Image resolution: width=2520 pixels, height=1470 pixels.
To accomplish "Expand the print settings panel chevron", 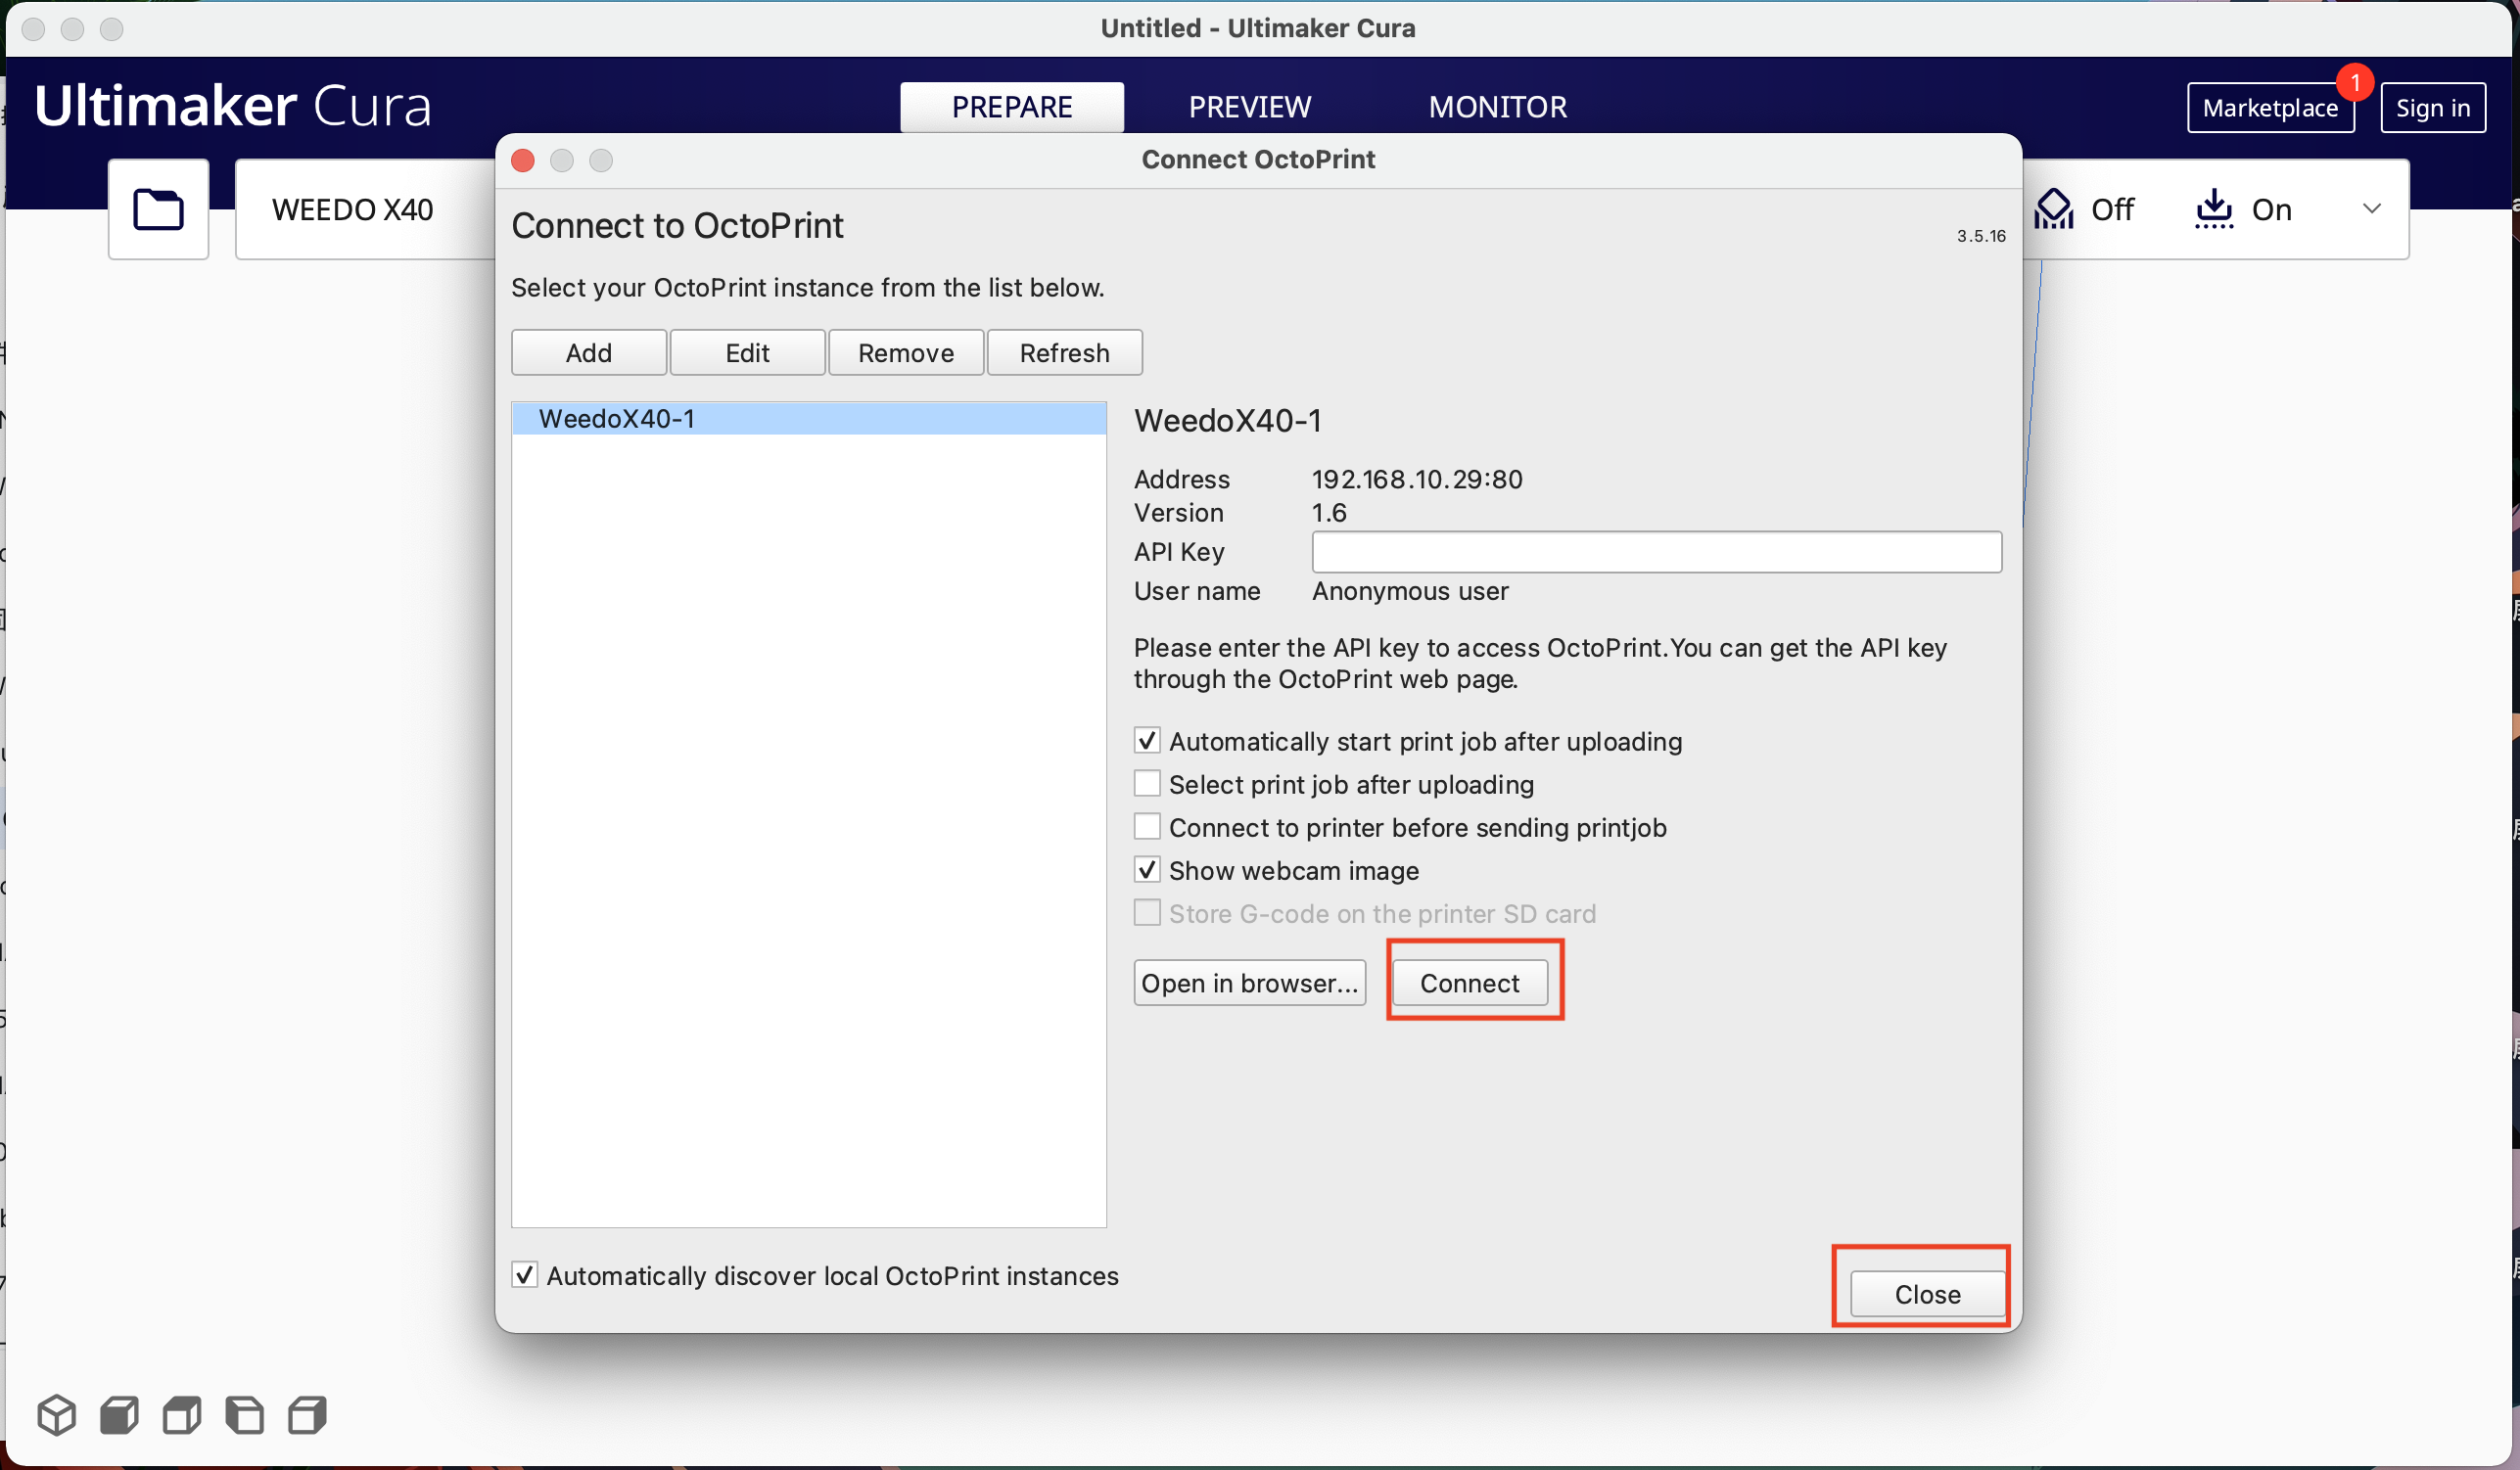I will pyautogui.click(x=2372, y=209).
